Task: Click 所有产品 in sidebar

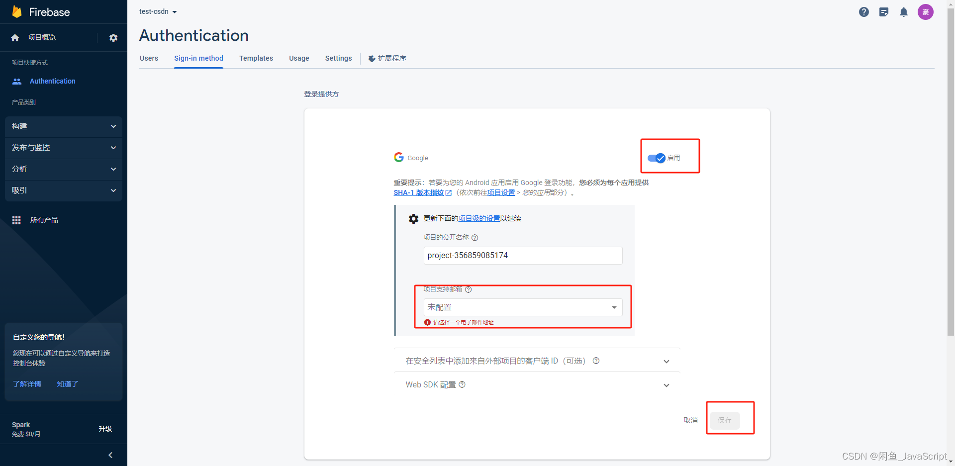Action: [x=44, y=220]
